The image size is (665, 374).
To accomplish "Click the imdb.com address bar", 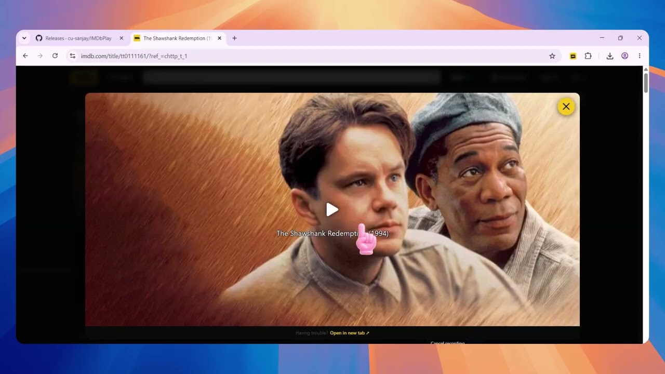I will [312, 56].
